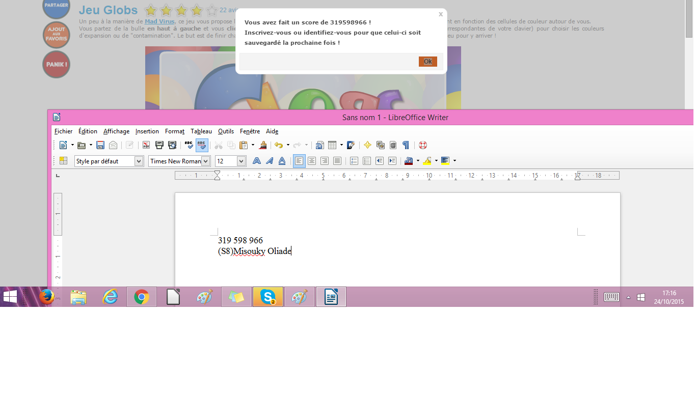Image resolution: width=696 pixels, height=397 pixels.
Task: Open the Format menu
Action: coord(175,131)
